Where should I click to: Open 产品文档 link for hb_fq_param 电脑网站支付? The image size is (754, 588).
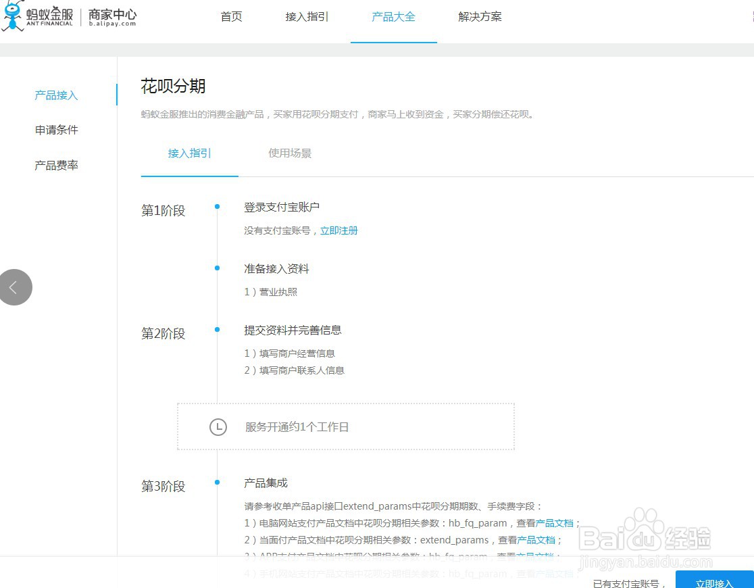tap(555, 523)
